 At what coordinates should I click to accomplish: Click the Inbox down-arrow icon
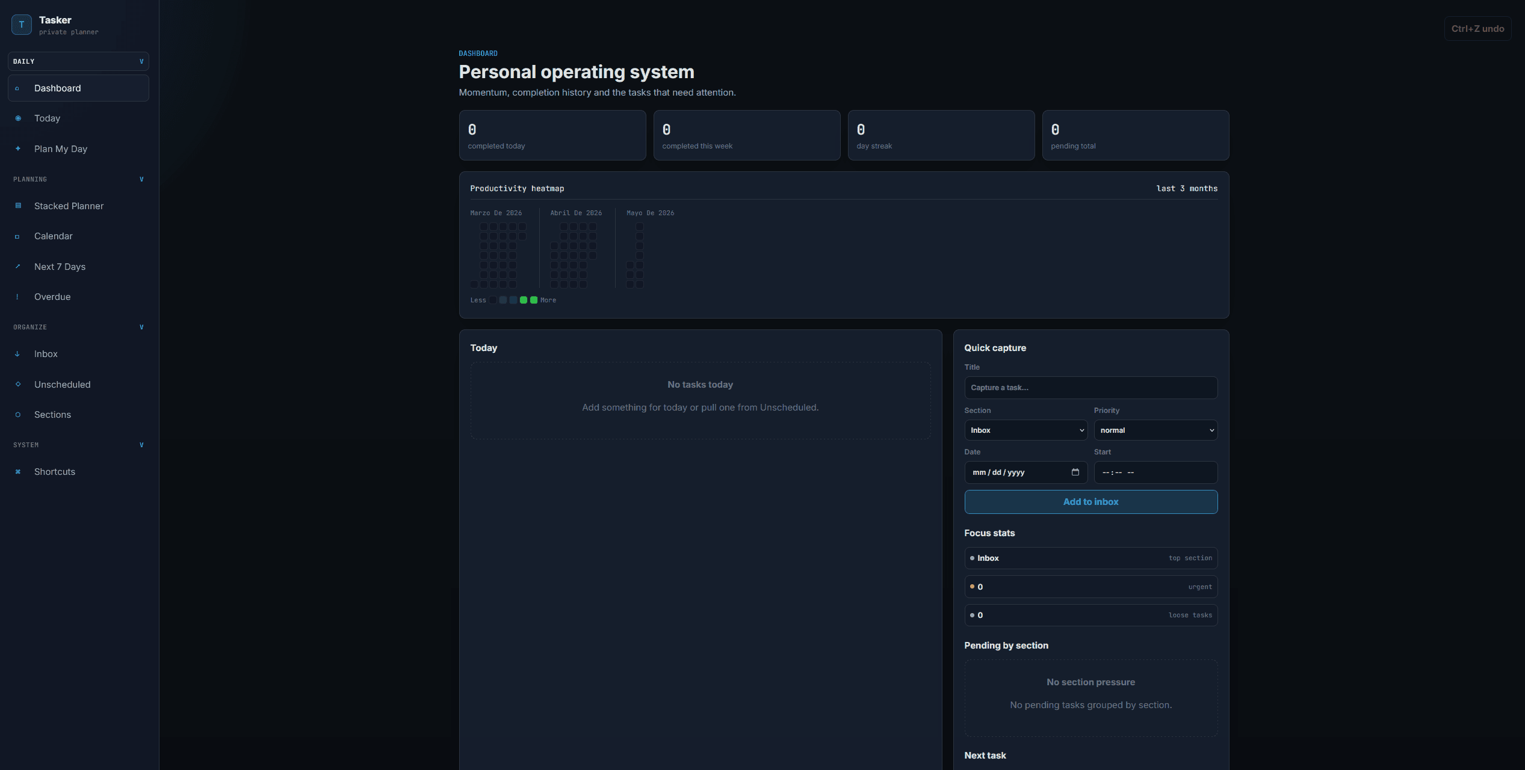[x=17, y=354]
